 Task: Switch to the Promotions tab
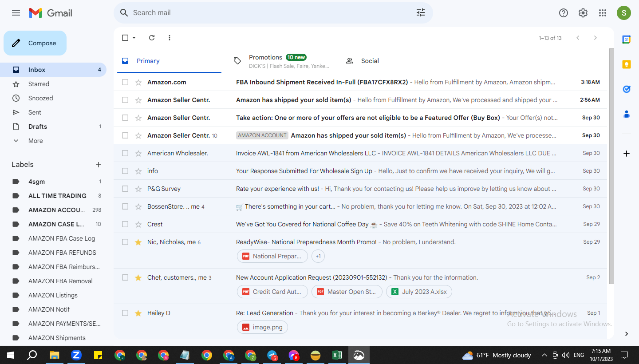coord(281,61)
